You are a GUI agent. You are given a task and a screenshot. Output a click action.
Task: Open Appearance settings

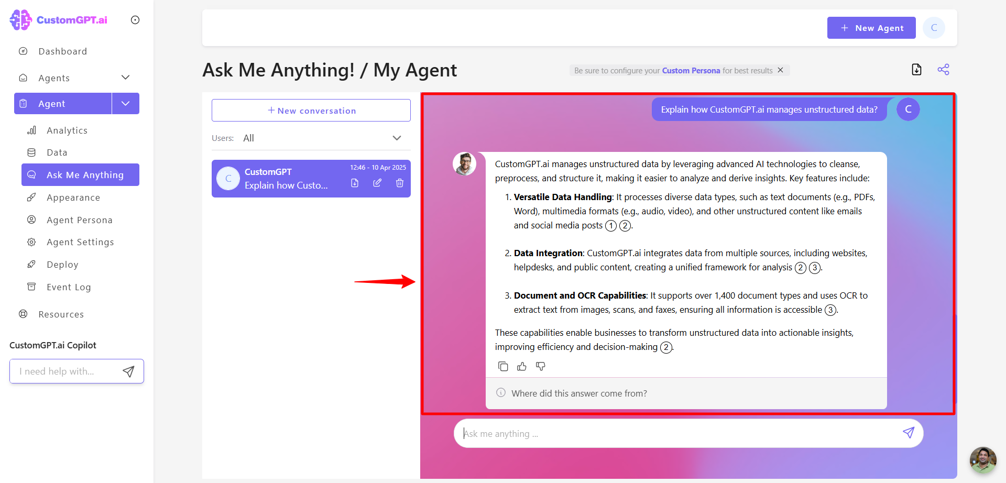(x=73, y=197)
